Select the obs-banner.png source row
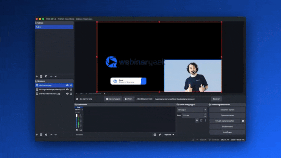281x158 pixels. [x=54, y=85]
